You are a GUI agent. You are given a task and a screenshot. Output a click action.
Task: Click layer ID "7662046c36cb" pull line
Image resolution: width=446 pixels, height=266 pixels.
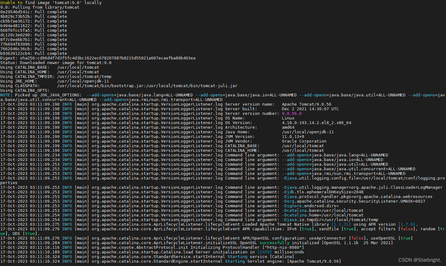pyautogui.click(x=33, y=49)
